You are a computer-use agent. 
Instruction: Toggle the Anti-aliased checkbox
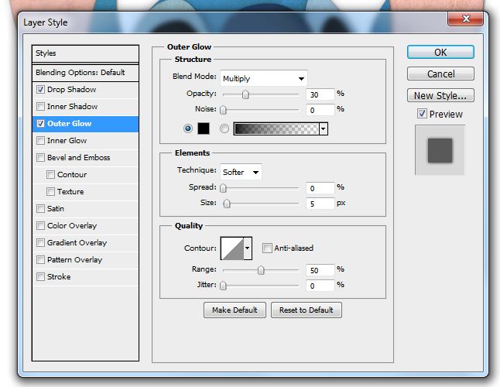[267, 248]
